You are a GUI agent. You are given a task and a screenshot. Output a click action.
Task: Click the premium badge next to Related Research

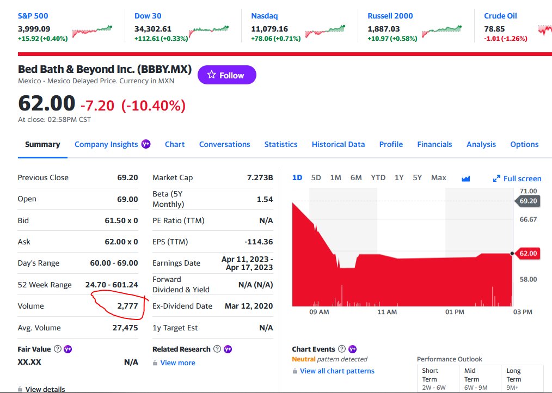tap(228, 349)
